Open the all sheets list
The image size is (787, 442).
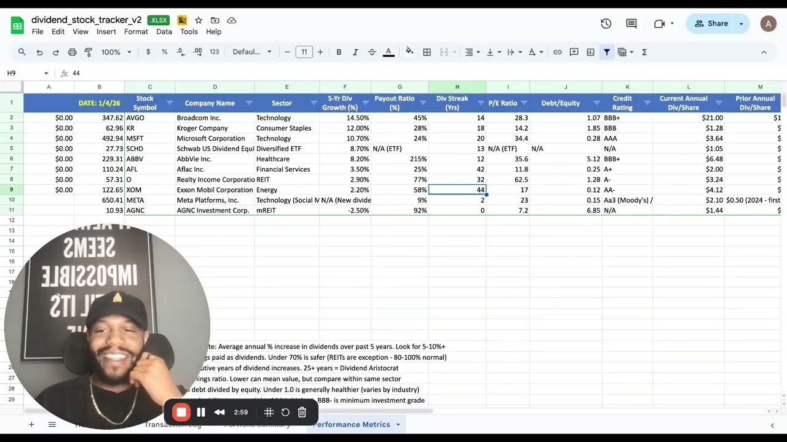(52, 424)
